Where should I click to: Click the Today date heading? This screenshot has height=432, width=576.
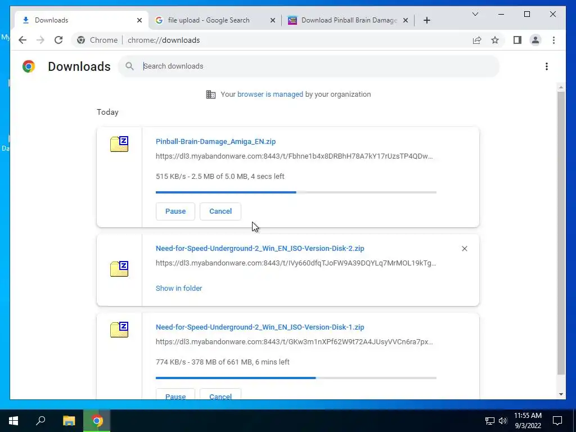click(x=107, y=112)
